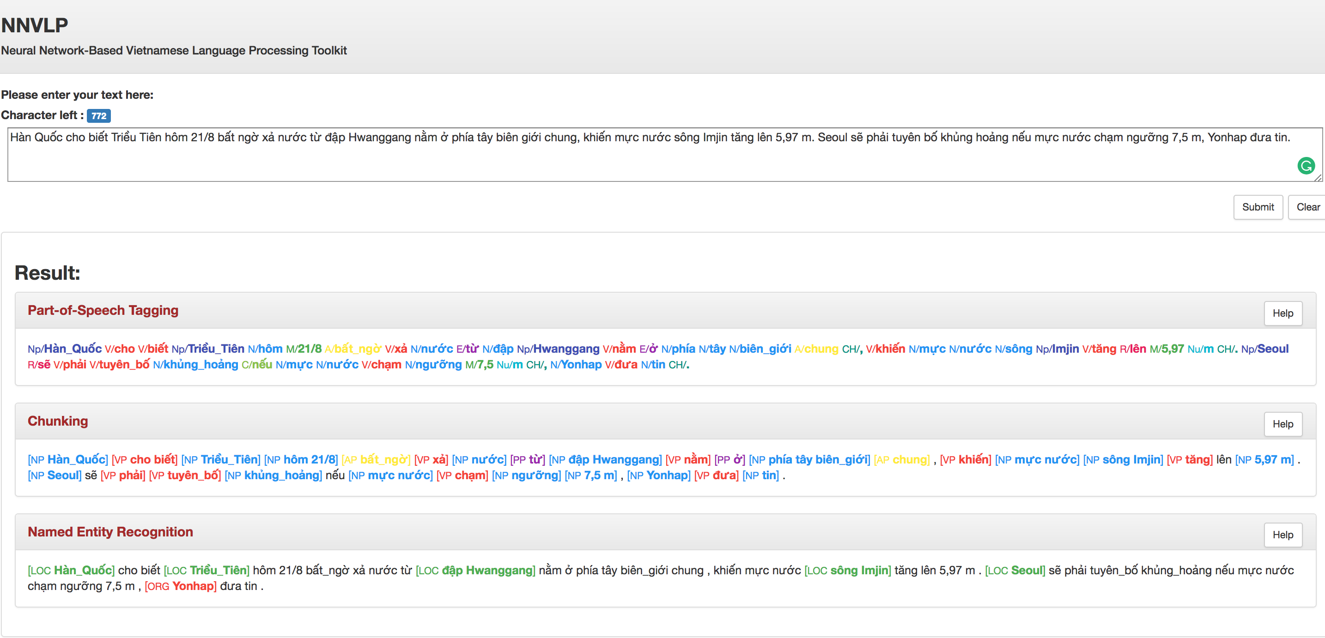Open Help for Part-of-Speech Tagging
1325x638 pixels.
click(x=1282, y=313)
